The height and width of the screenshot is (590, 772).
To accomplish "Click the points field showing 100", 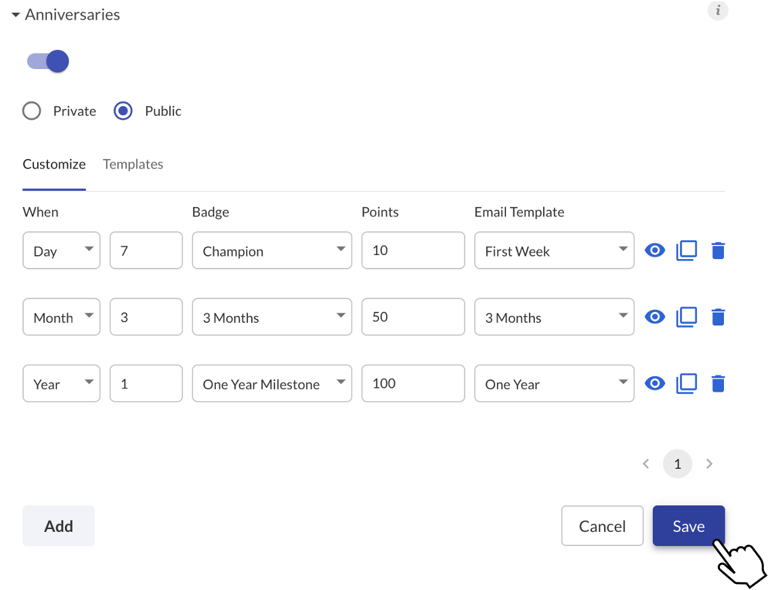I will [x=413, y=384].
